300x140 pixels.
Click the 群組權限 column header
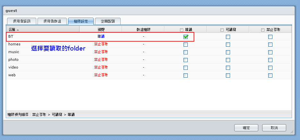click(143, 30)
